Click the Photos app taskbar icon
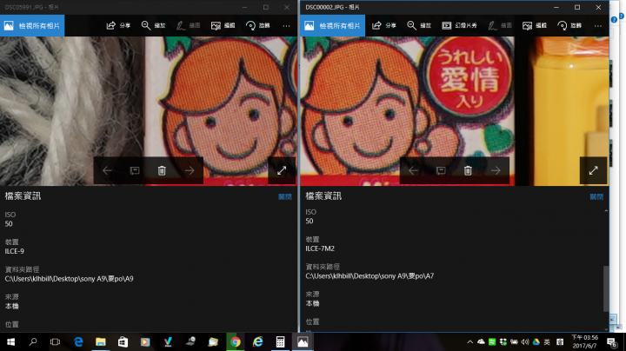This screenshot has width=626, height=351. tap(303, 341)
